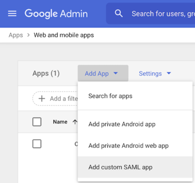The height and width of the screenshot is (183, 195).
Task: Sort by Name column
Action: click(x=60, y=122)
